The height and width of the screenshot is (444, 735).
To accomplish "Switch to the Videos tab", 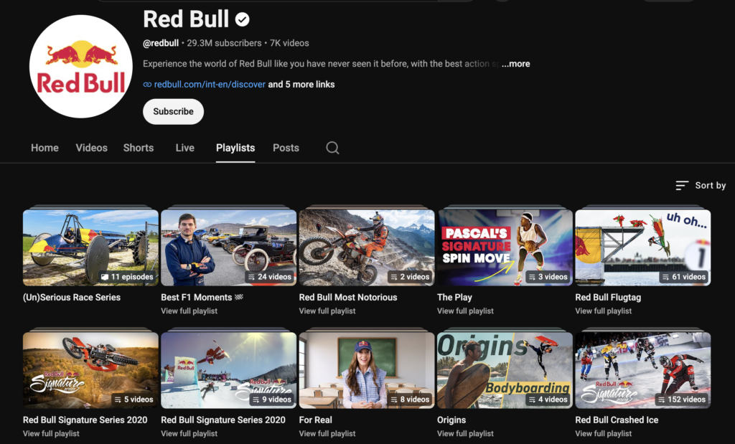I will coord(91,148).
